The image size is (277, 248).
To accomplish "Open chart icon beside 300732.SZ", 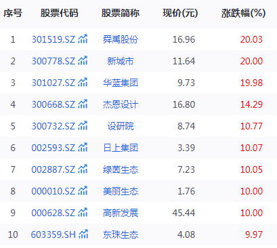I will [x=83, y=126].
